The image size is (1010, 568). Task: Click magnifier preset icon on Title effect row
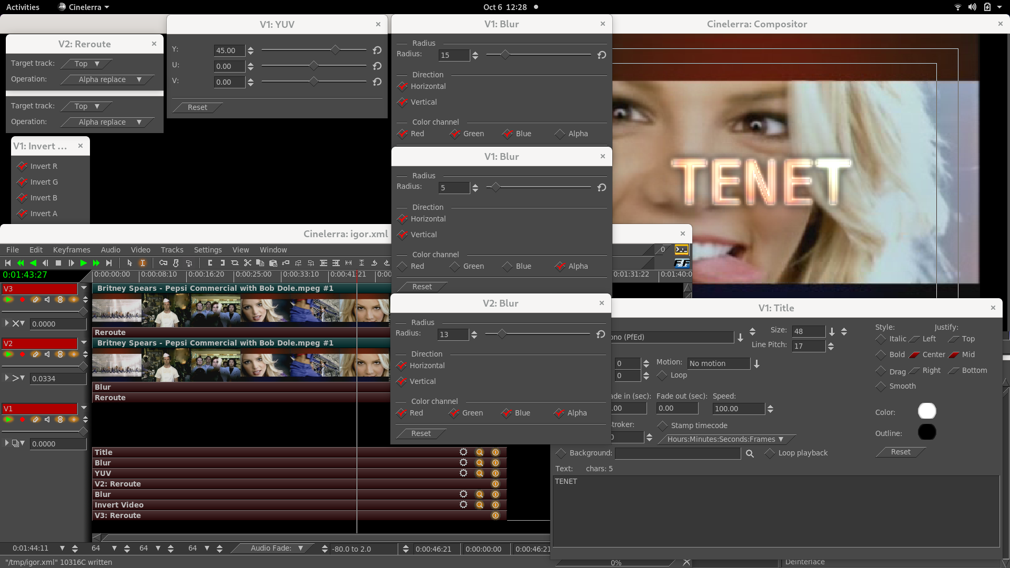click(x=479, y=452)
